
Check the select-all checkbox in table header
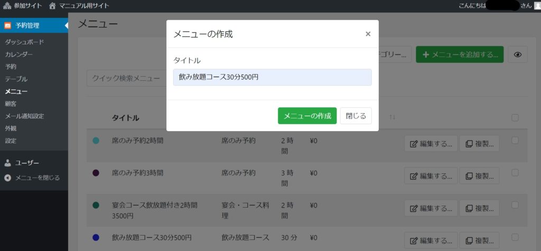pos(515,117)
